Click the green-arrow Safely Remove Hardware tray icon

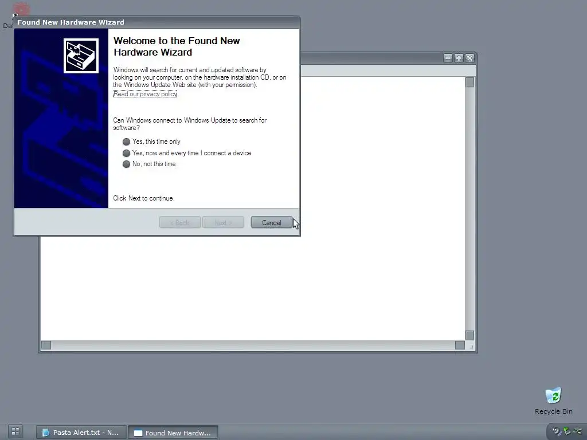(x=567, y=431)
